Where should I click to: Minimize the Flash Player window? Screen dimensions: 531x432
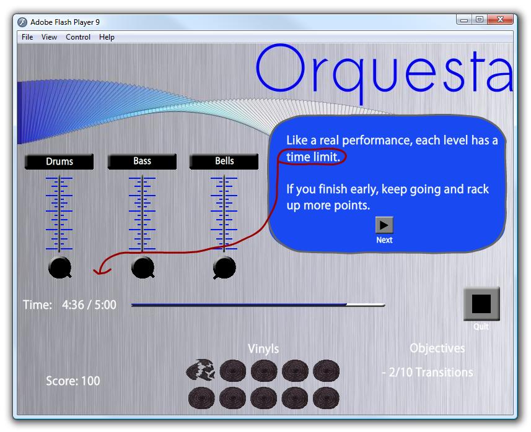464,20
